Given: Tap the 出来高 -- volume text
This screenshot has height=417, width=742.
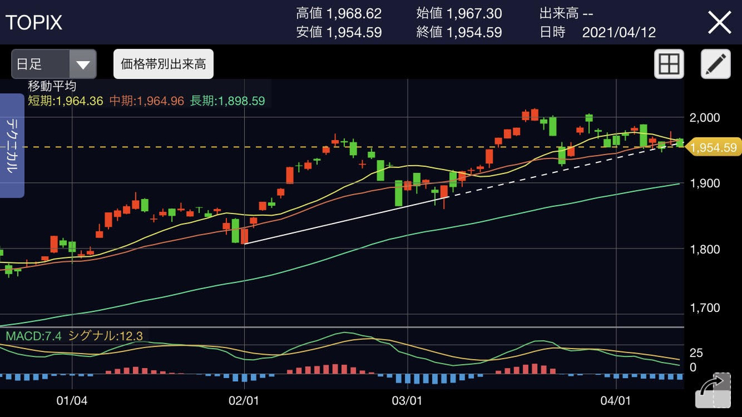Looking at the screenshot, I should (566, 14).
